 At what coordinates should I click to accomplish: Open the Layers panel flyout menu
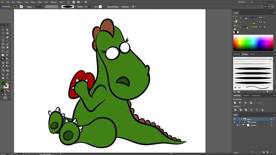[x=274, y=115]
